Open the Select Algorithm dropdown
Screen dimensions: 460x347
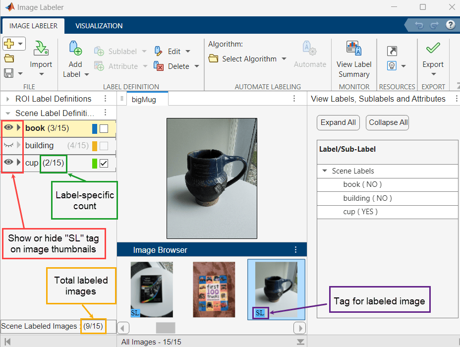click(x=284, y=59)
